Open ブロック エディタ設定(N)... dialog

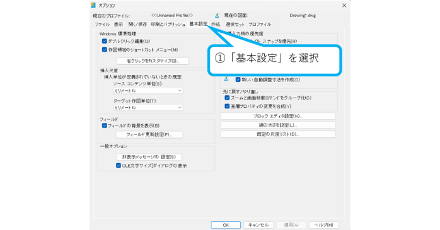pyautogui.click(x=278, y=116)
